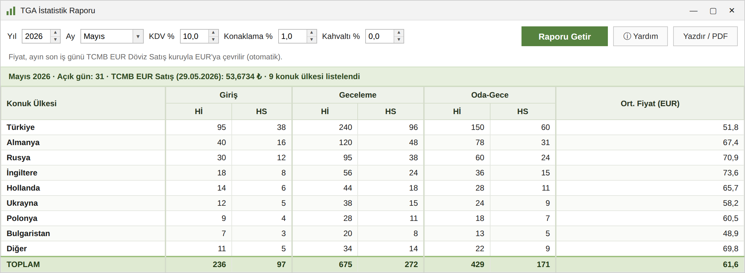Click into the Konaklama % input field
The image size is (745, 273).
(x=292, y=36)
